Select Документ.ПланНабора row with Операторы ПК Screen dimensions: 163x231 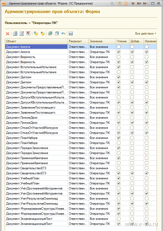point(81,143)
